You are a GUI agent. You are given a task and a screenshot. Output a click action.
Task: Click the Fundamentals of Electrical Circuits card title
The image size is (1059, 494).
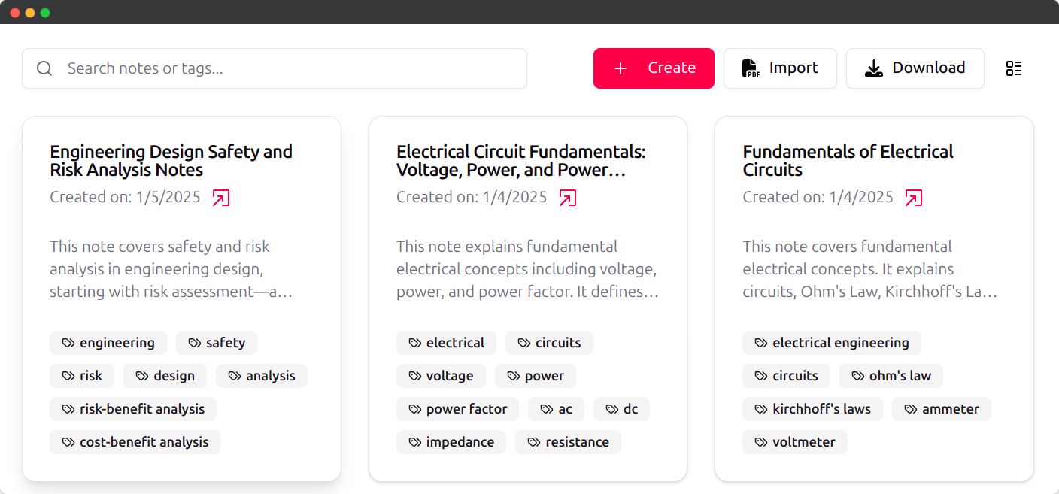coord(848,160)
